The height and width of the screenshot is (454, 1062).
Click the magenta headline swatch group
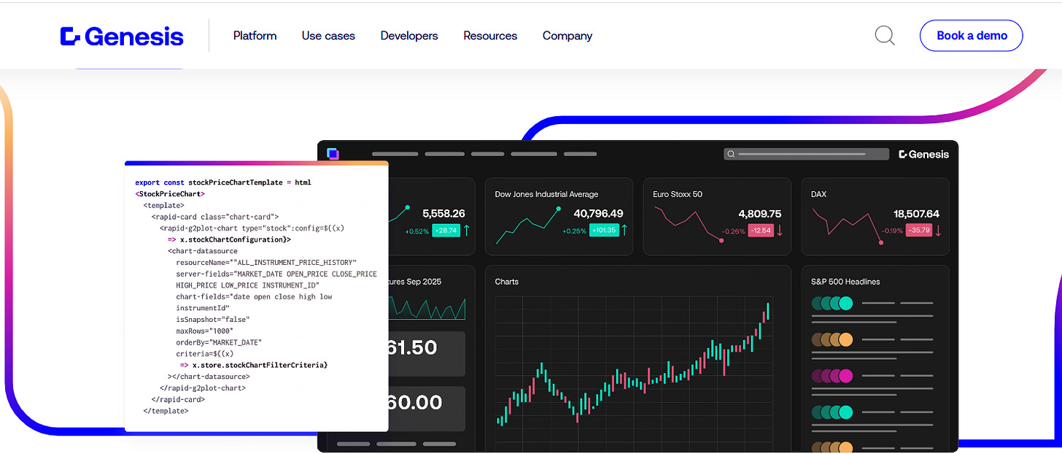(x=832, y=376)
